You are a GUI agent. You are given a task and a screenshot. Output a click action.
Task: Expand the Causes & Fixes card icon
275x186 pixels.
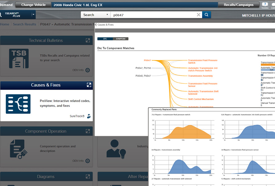click(89, 85)
